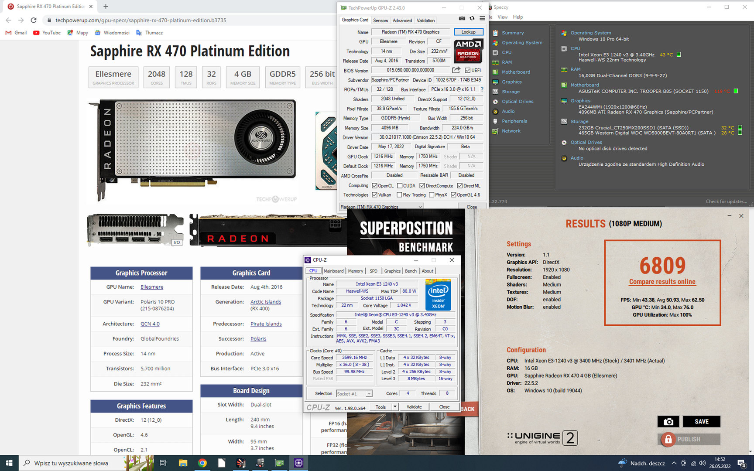Open the Tools dropdown arrow in CPU-Z
The height and width of the screenshot is (471, 754).
click(x=395, y=407)
